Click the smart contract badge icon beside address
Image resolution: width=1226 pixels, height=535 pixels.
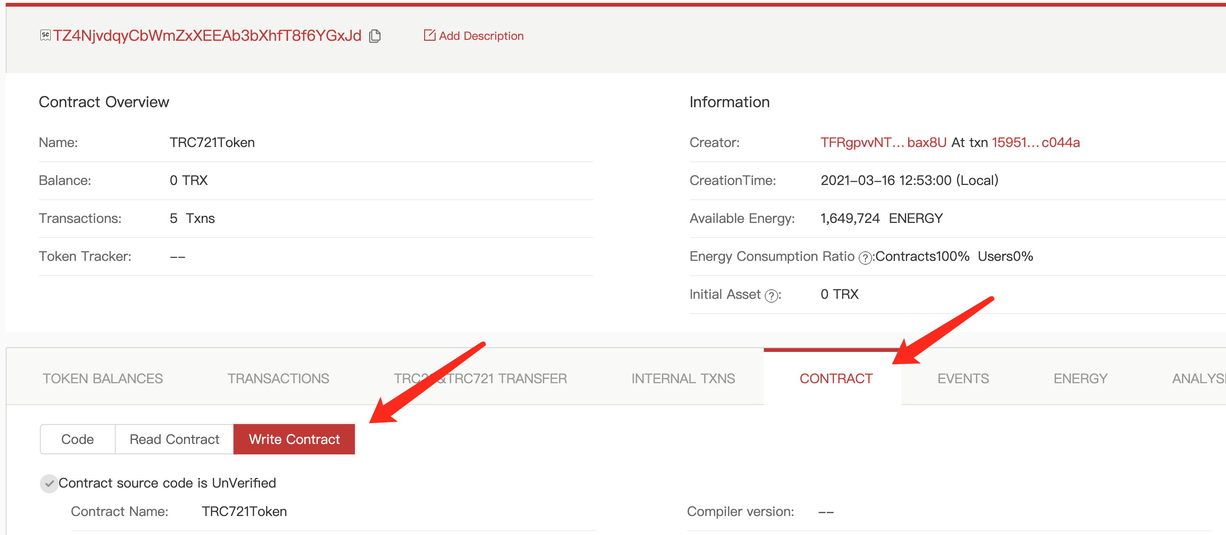point(45,35)
